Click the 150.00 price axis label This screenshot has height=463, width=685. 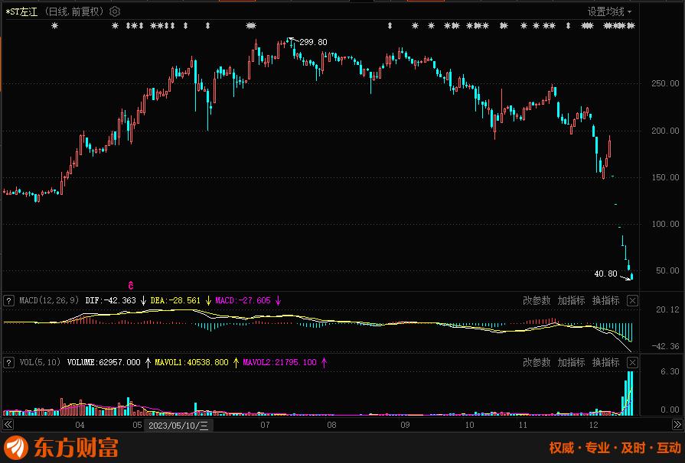pyautogui.click(x=665, y=177)
